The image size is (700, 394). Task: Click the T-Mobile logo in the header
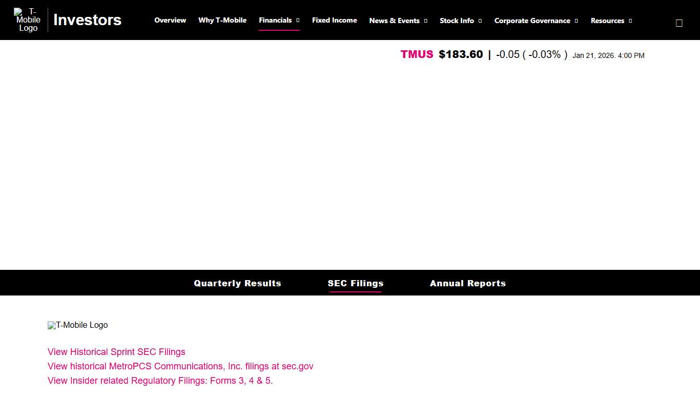pos(27,19)
